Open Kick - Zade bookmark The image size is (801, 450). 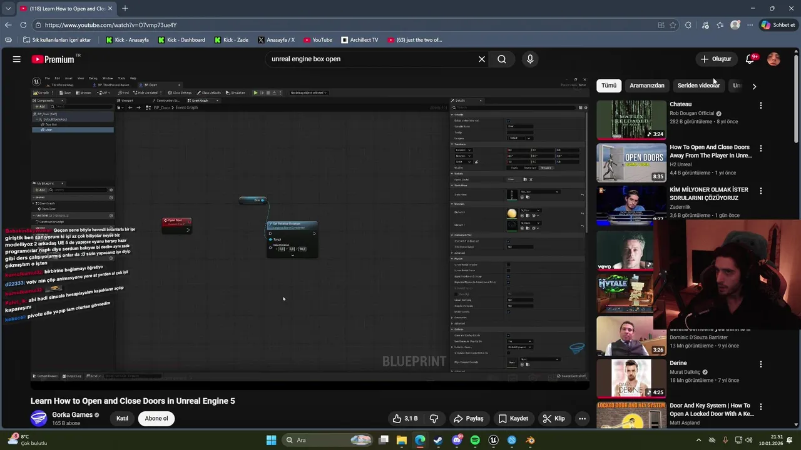click(x=231, y=40)
